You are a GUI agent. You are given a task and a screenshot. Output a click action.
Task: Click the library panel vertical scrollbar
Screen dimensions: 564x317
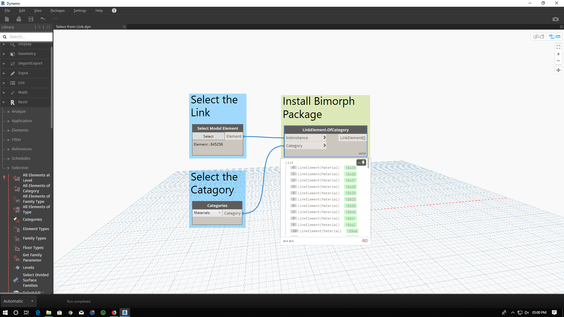tap(52, 88)
